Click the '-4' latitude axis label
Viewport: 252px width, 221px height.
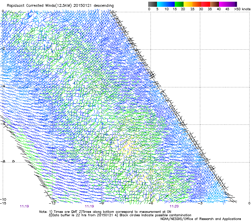tap(3, 86)
